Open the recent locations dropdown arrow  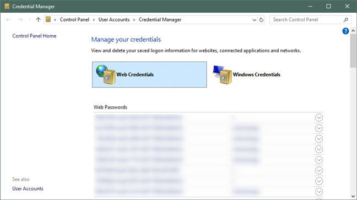click(30, 20)
